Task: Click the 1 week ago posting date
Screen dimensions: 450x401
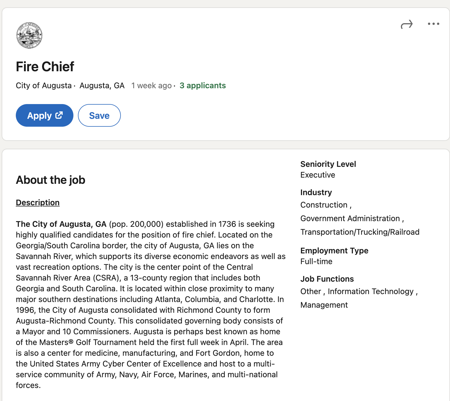Action: (152, 85)
